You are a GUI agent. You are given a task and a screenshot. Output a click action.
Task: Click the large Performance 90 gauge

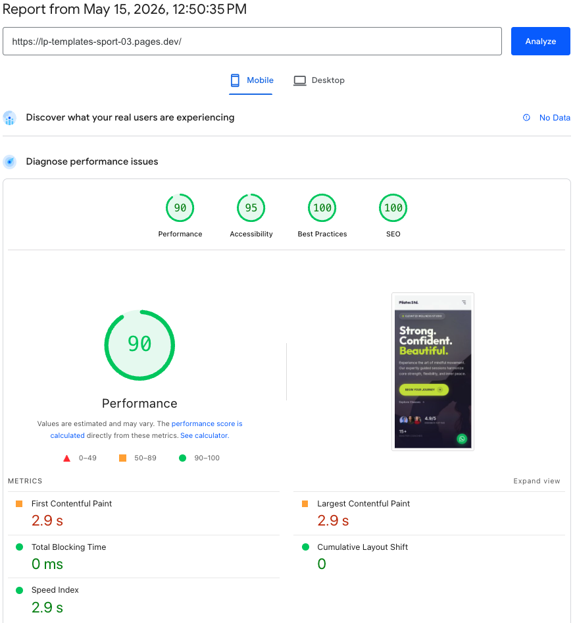click(x=139, y=345)
